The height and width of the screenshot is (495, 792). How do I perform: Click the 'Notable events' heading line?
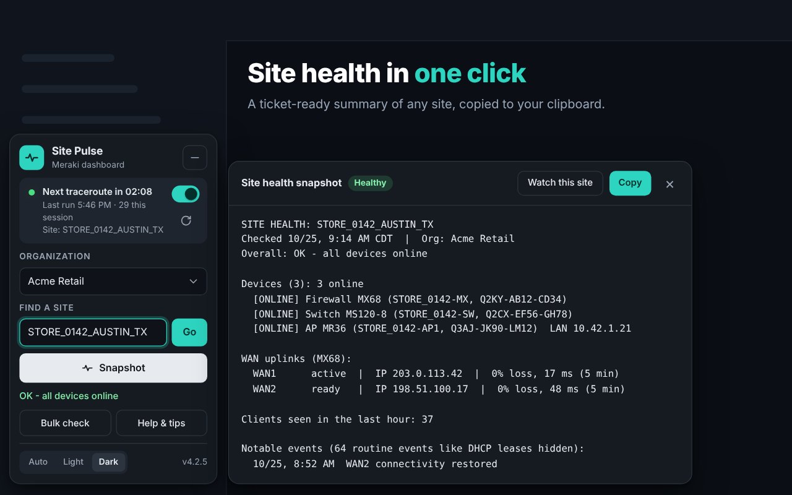[413, 449]
